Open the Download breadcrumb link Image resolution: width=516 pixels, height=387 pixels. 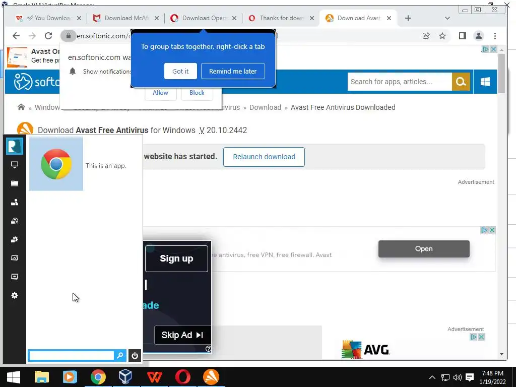(x=265, y=107)
